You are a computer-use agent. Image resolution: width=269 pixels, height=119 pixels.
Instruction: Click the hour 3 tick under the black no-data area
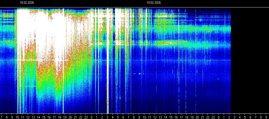[234, 117]
